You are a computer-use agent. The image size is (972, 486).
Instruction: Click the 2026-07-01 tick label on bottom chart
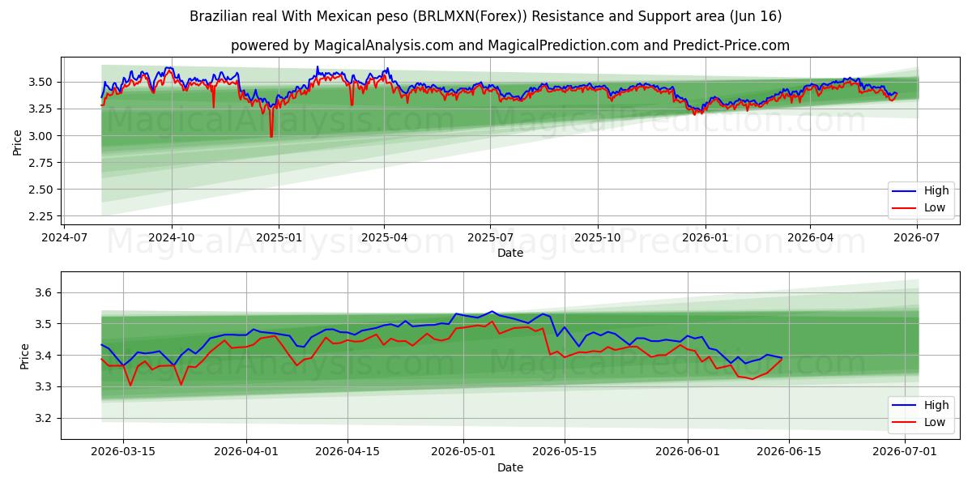[x=905, y=453]
